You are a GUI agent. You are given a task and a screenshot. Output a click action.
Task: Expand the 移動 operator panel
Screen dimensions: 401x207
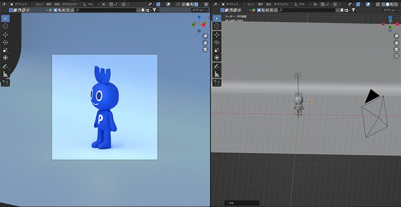242,203
